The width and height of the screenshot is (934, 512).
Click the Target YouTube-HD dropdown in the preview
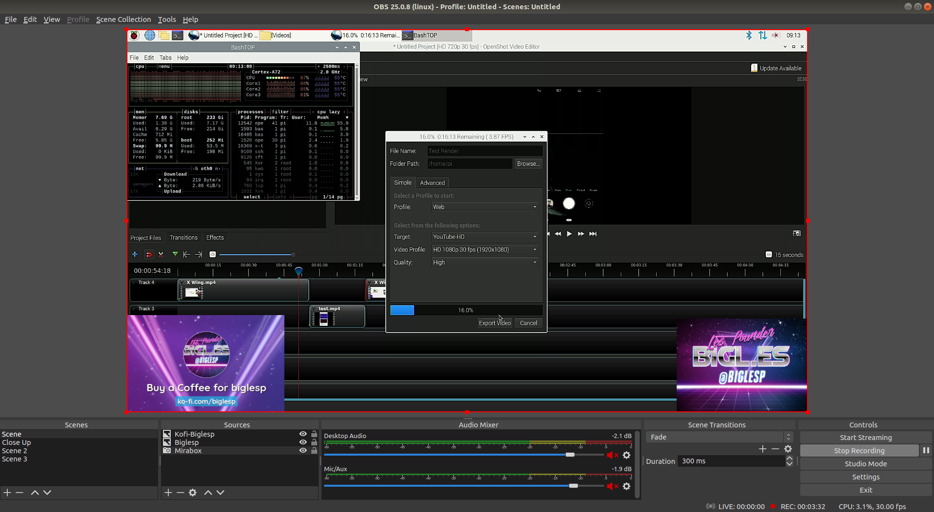485,237
